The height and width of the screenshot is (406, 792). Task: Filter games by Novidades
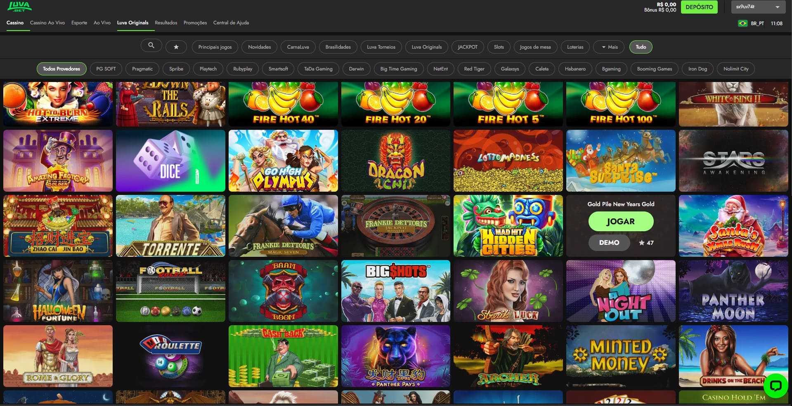click(x=260, y=47)
